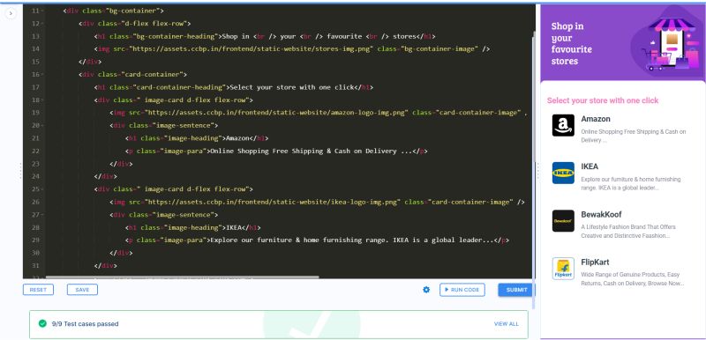706x340 pixels.
Task: Click the horizontal scrollbar of code editor
Action: click(183, 277)
